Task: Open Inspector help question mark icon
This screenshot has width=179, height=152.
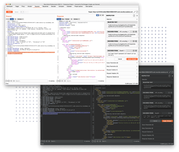Action: 134,16
